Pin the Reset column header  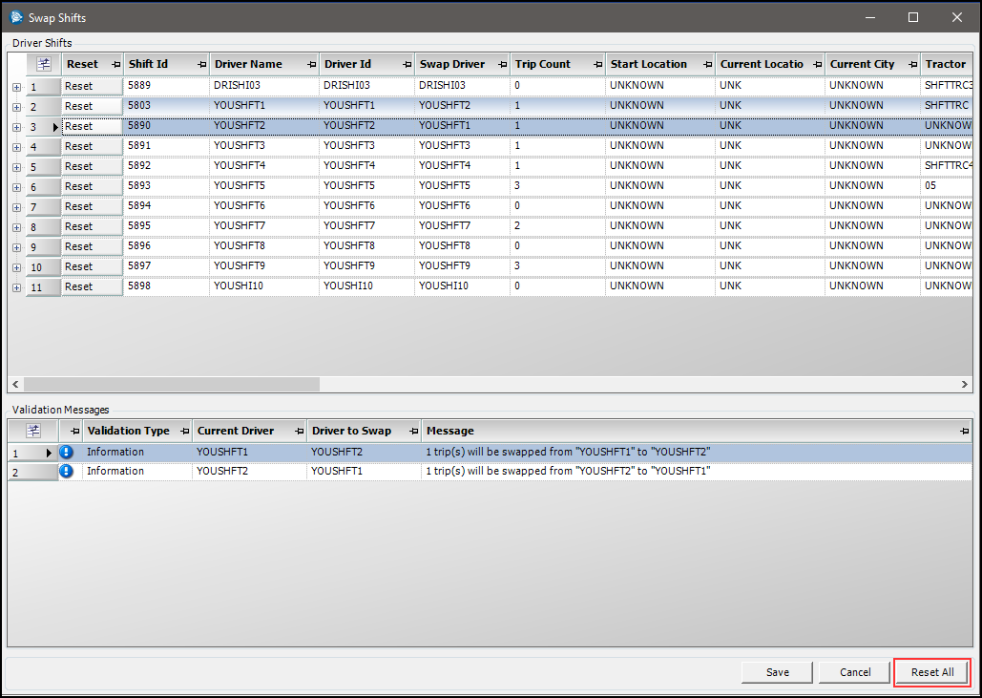coord(115,65)
